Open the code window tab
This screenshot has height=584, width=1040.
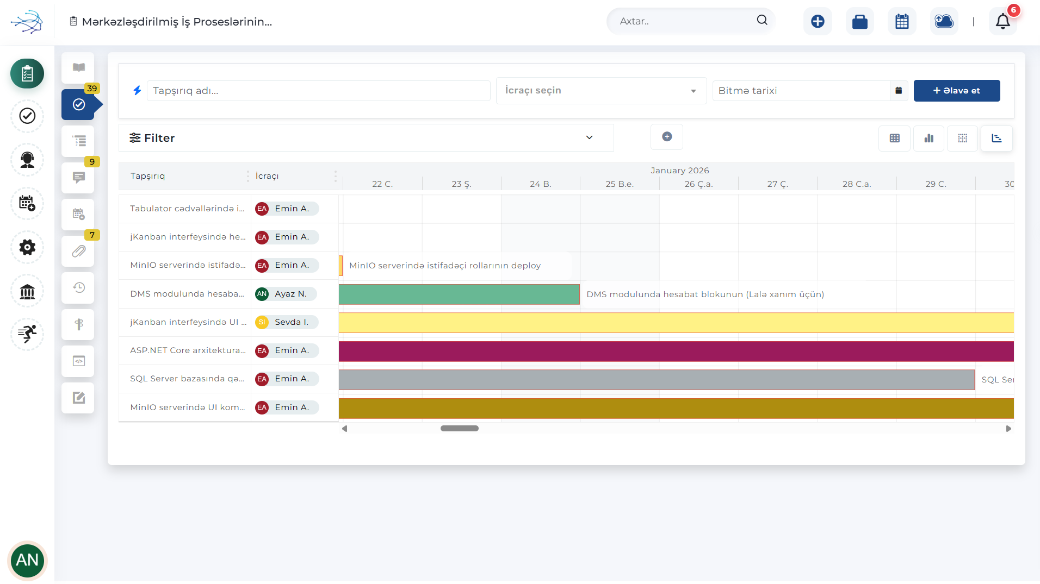[x=78, y=361]
